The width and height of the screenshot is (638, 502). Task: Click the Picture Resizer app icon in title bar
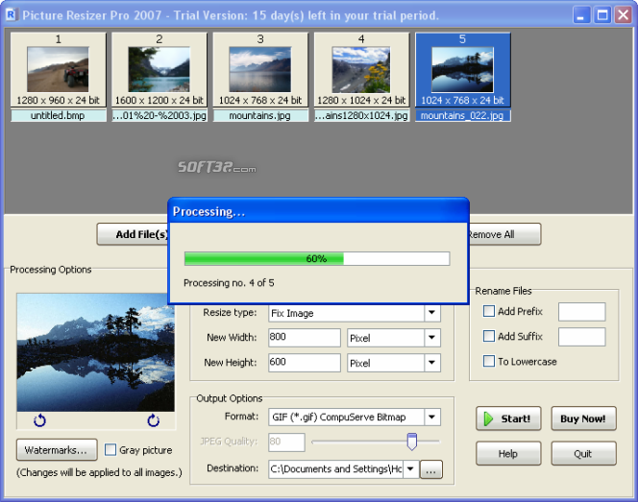pos(11,15)
